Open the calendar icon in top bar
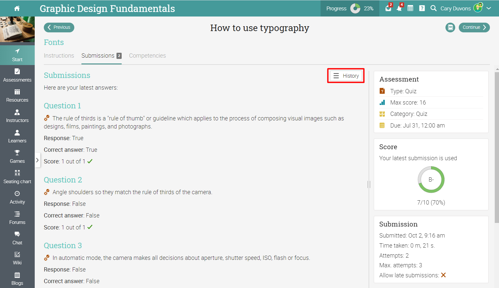The width and height of the screenshot is (499, 288). 410,8
